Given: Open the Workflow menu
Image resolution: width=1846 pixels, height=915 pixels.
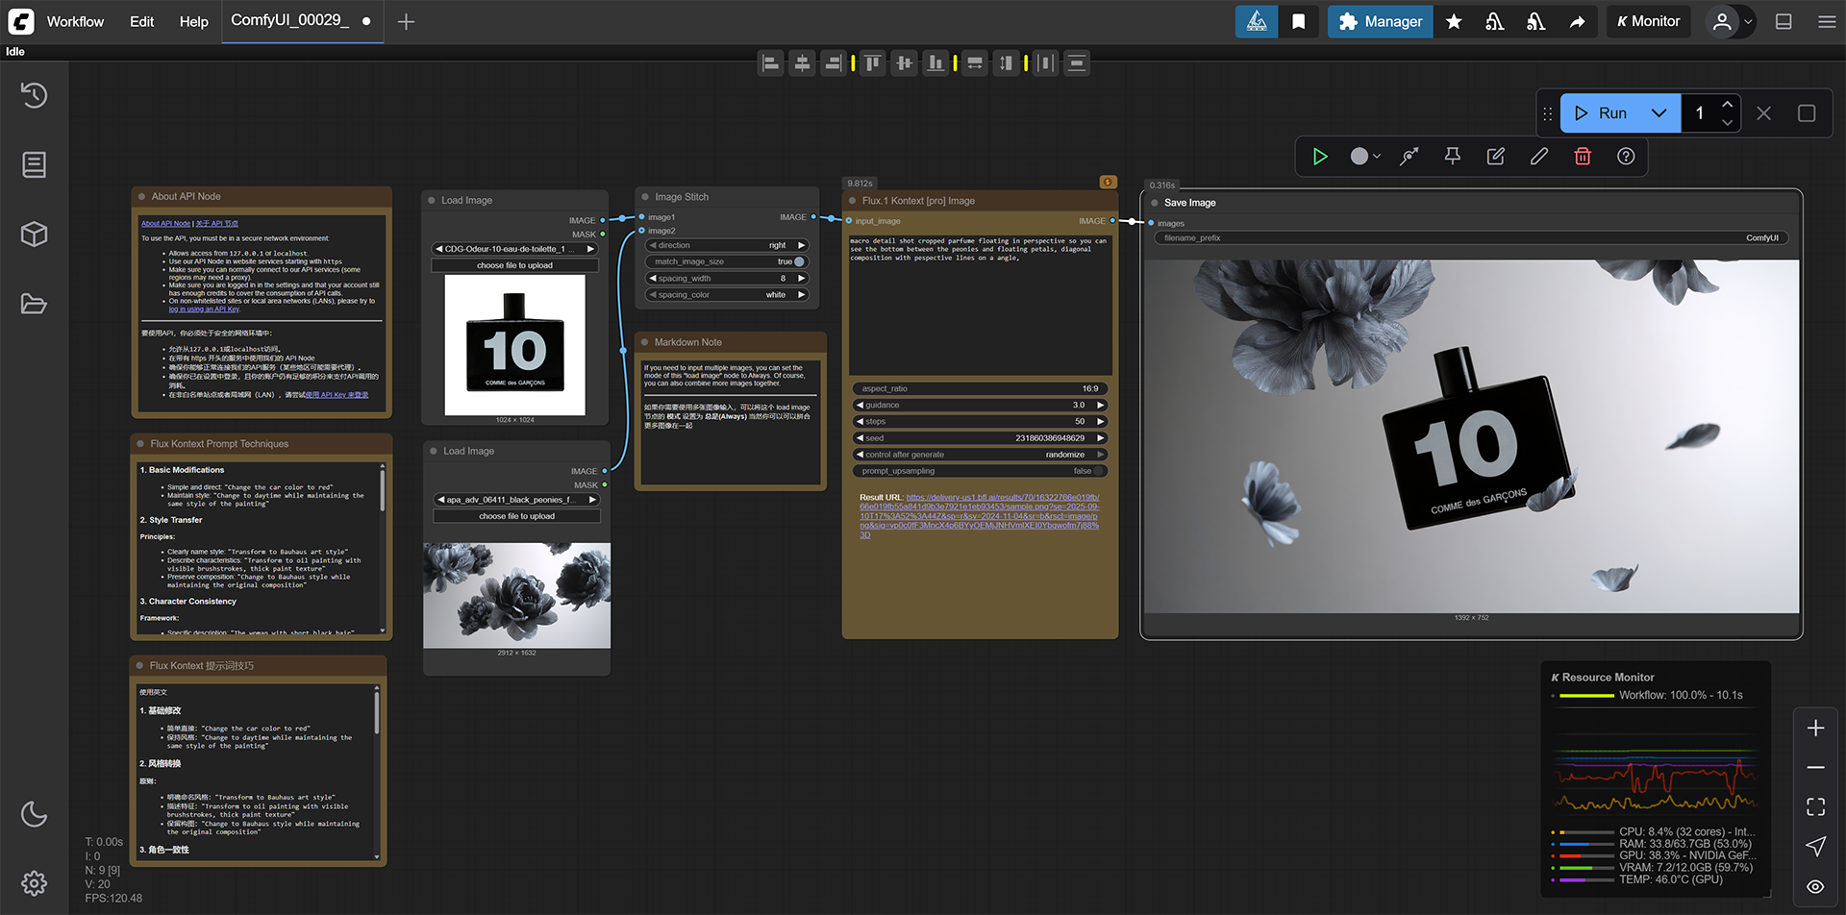Looking at the screenshot, I should pos(75,21).
